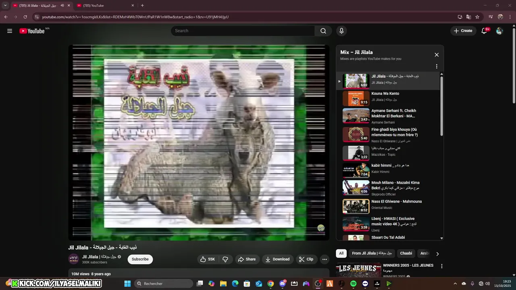Switch to the second YouTube browser tab
516x290 pixels.
(x=106, y=6)
